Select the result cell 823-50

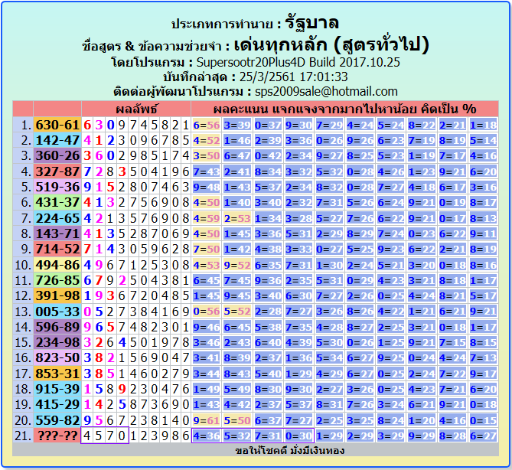click(x=57, y=358)
